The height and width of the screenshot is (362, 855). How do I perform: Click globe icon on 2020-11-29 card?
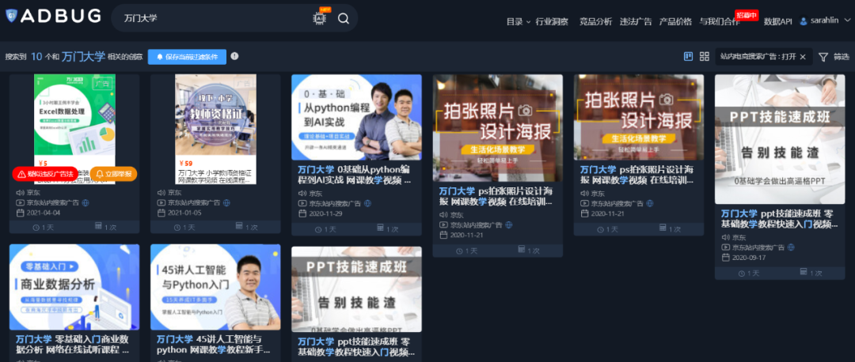click(367, 203)
